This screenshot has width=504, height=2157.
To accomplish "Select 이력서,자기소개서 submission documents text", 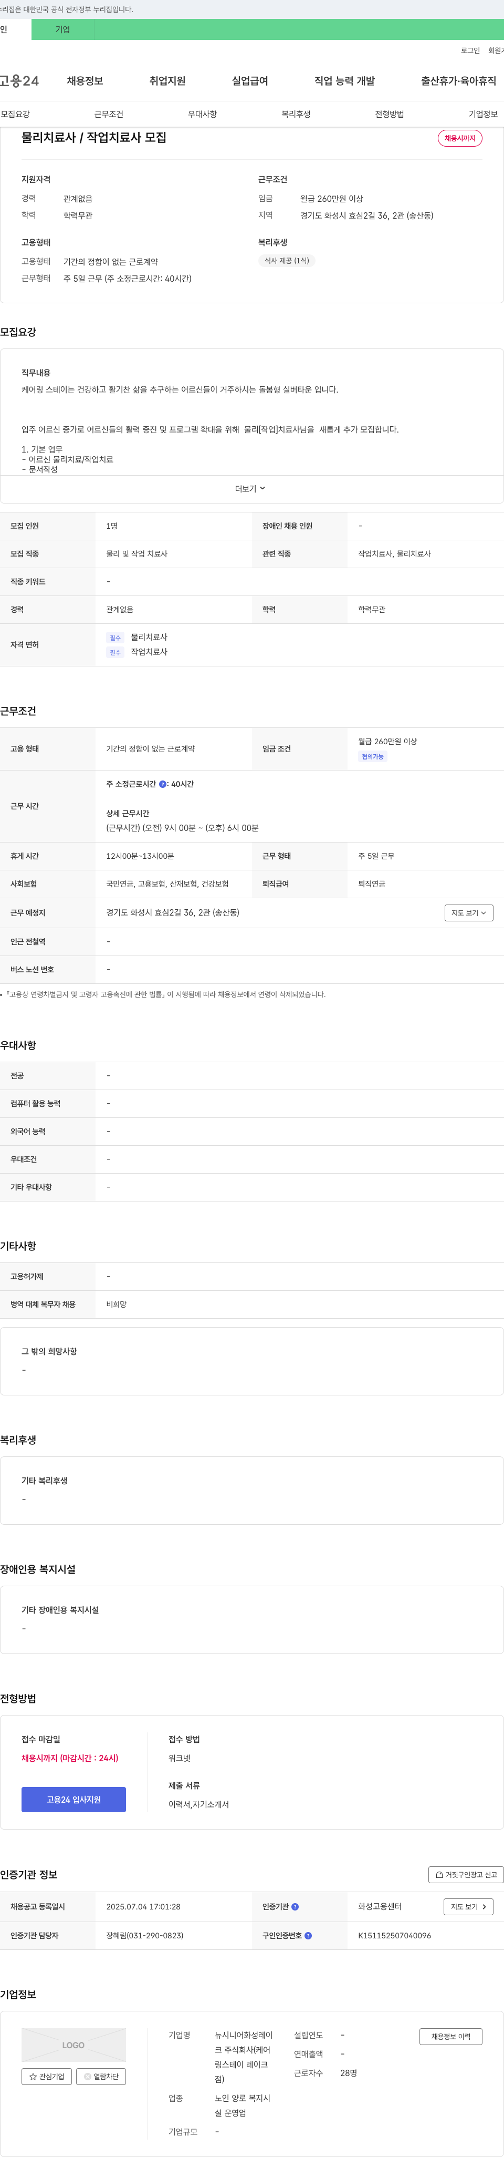I will coord(198,1804).
